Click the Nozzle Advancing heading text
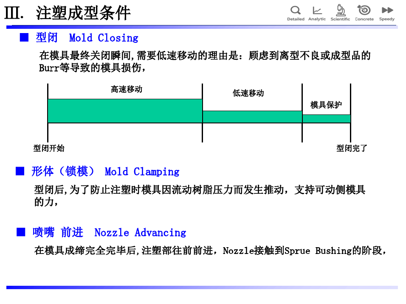The image size is (406, 304). tap(140, 232)
